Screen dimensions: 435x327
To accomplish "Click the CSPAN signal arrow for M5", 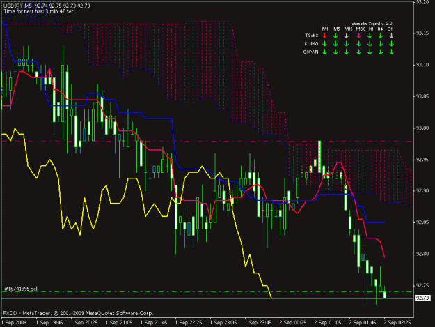I will click(335, 52).
